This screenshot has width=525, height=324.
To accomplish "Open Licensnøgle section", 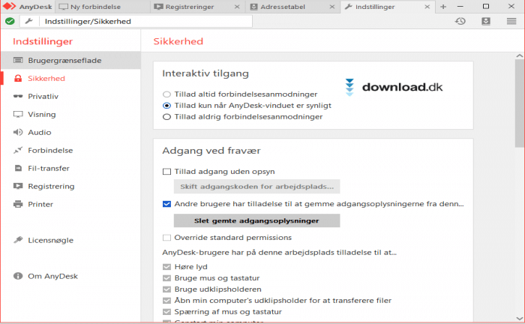I will point(70,240).
